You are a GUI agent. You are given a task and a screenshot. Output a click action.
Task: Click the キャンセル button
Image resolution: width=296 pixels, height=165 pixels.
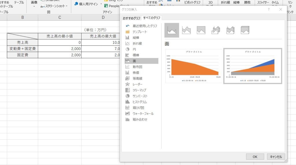[276, 157]
